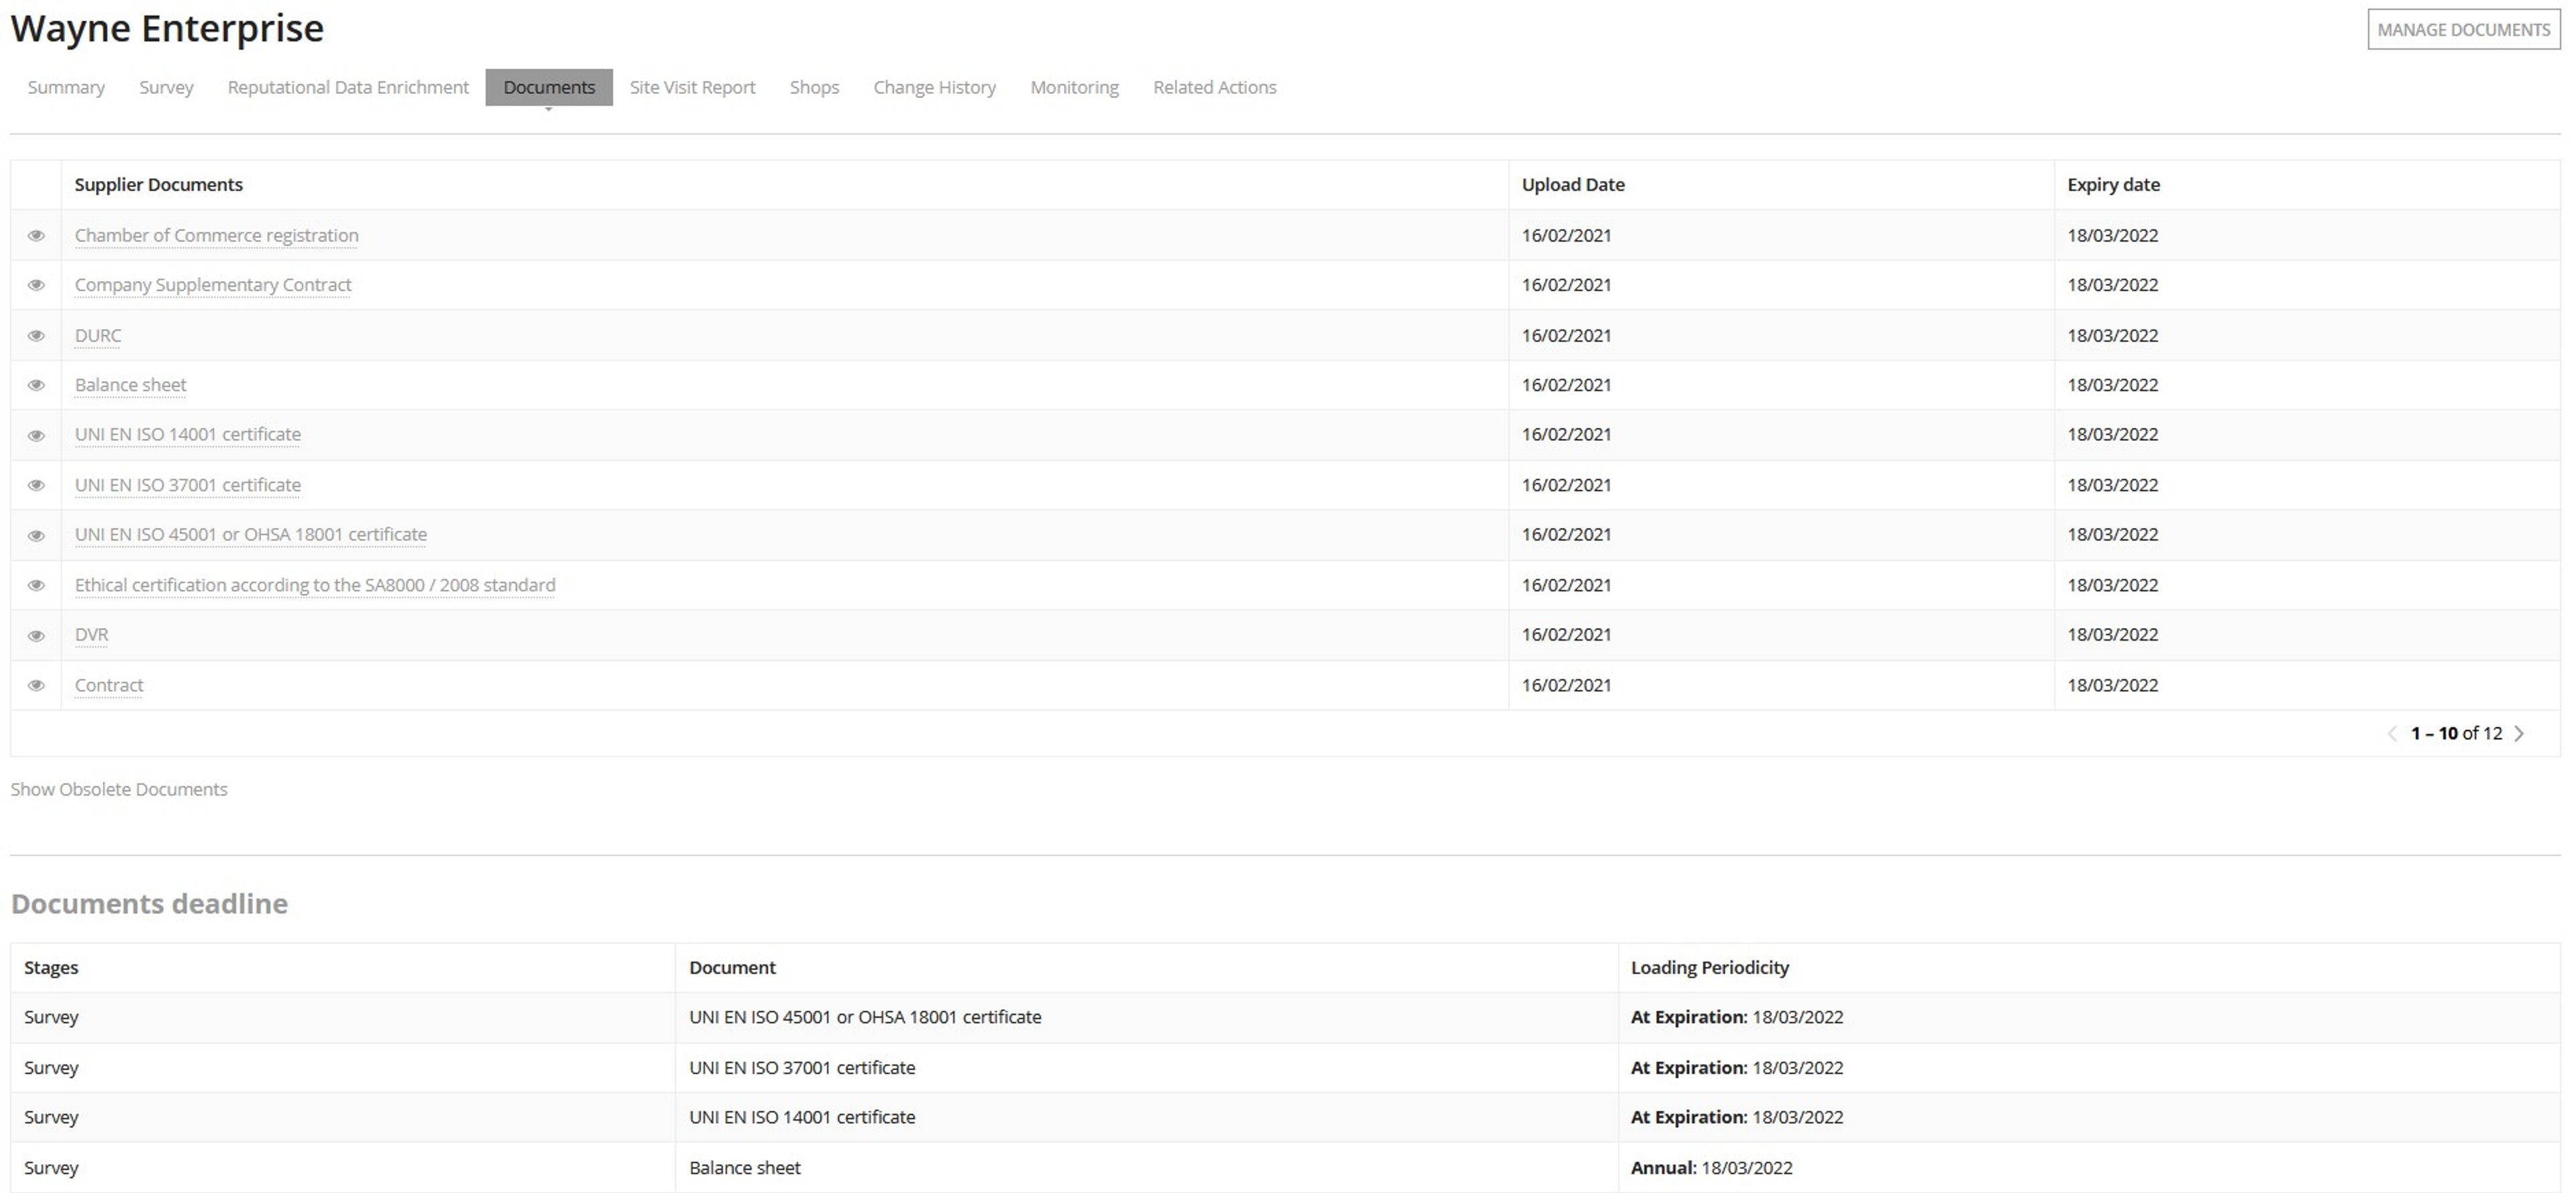Click UNI EN ISO 37001 deadline document cell

(x=802, y=1067)
